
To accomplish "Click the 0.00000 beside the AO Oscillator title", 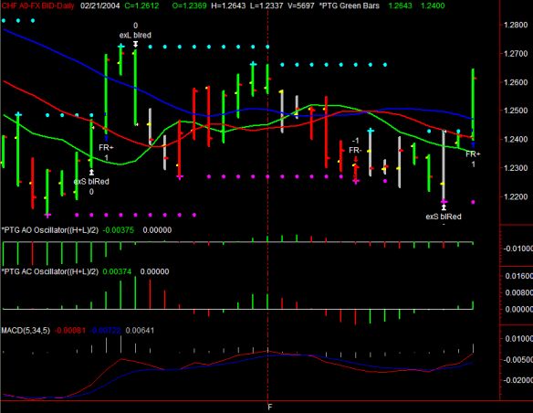I will click(x=157, y=230).
